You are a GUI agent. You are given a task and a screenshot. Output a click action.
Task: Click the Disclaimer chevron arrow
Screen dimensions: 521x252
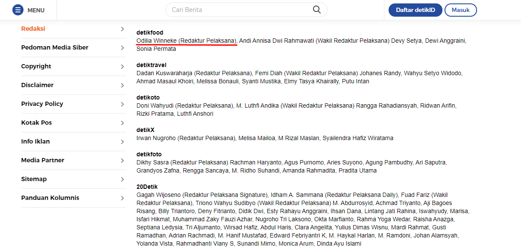[122, 85]
